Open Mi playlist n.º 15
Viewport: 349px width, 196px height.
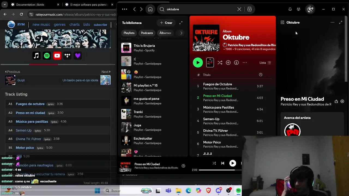pyautogui.click(x=153, y=88)
